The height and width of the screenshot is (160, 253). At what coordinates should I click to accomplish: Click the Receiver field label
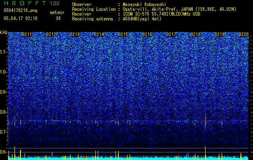(x=82, y=14)
